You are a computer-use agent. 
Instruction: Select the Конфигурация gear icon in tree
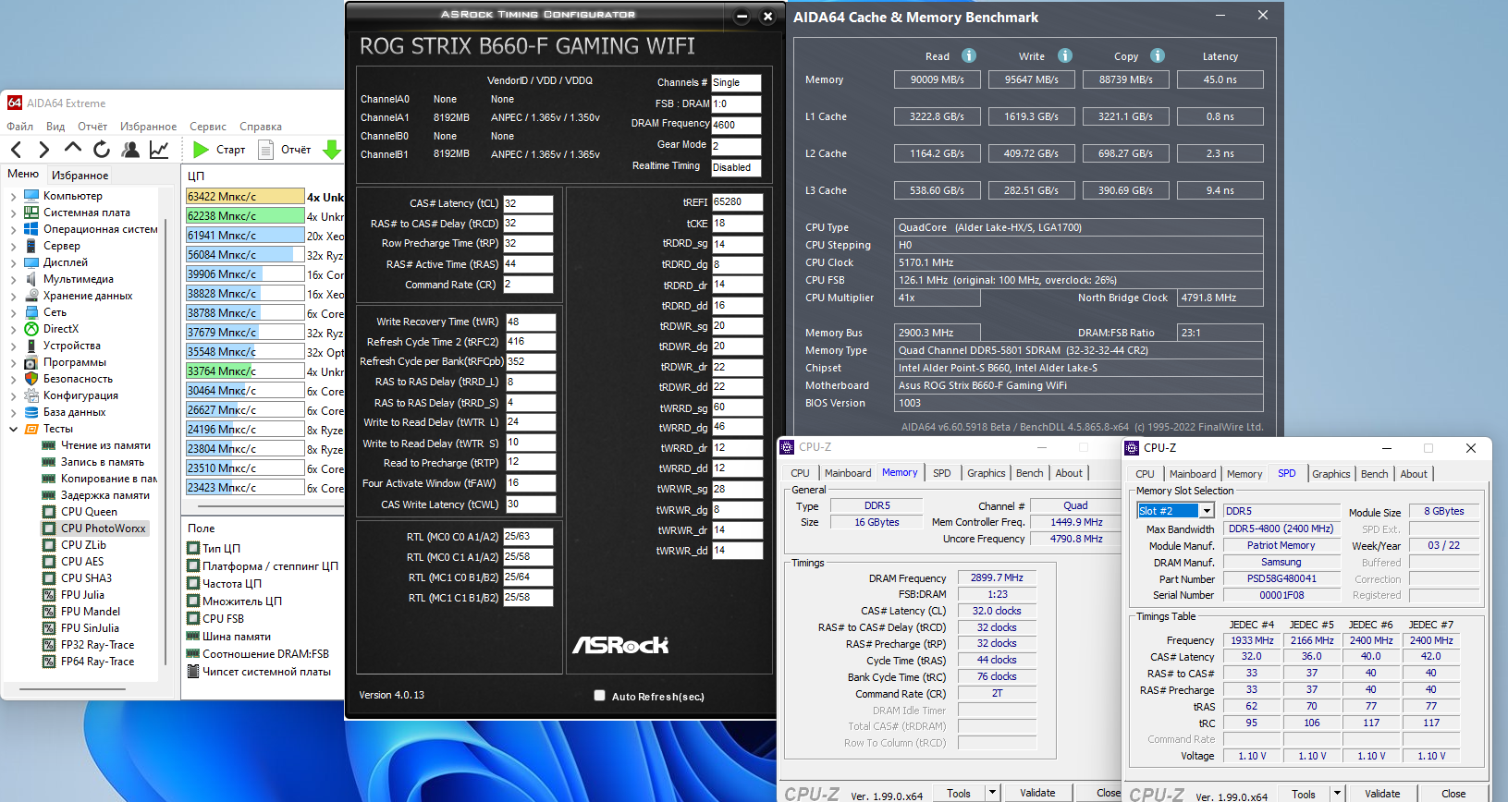point(31,395)
